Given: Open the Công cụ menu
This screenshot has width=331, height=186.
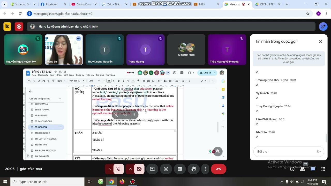Looking at the screenshot, I should (x=80, y=75).
